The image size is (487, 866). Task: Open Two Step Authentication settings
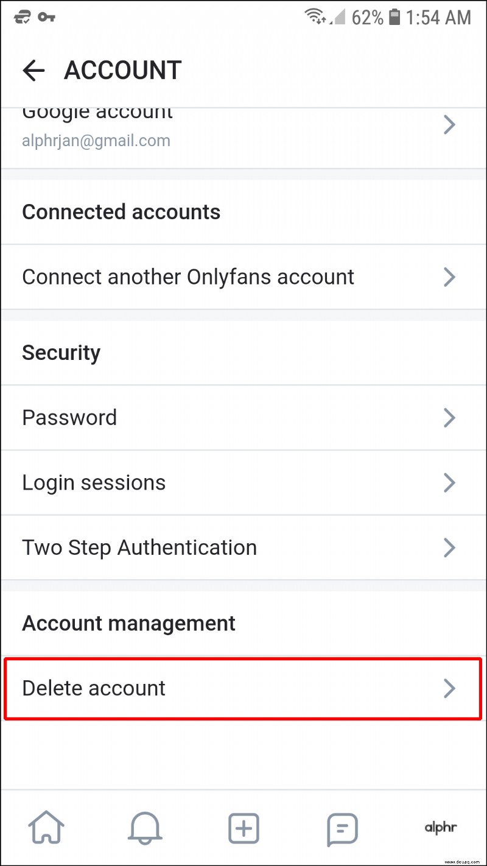point(243,547)
